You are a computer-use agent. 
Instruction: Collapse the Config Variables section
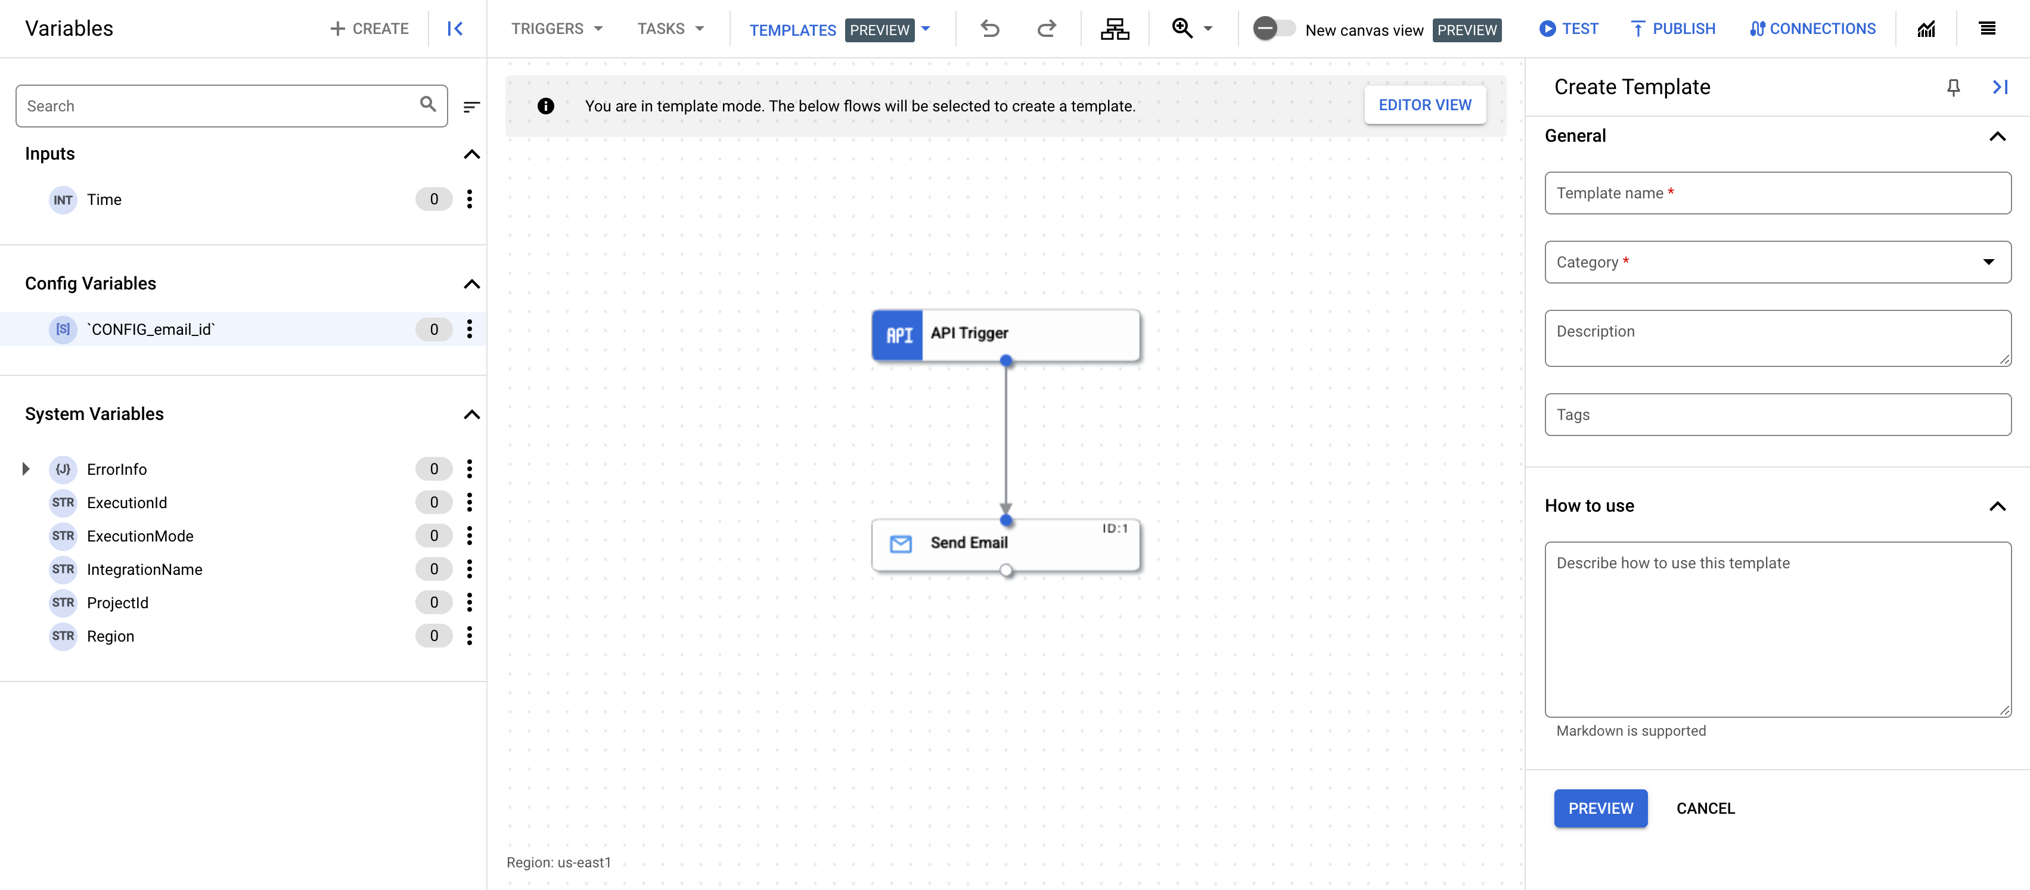pos(473,284)
